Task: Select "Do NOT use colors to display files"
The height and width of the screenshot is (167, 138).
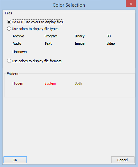Action: pyautogui.click(x=35, y=22)
